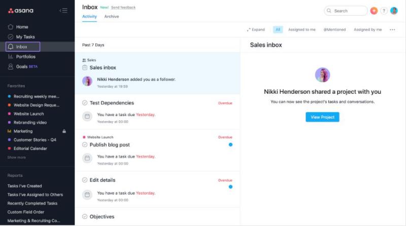Click unread blue dot on Edit details
406x226 pixels.
point(230,186)
